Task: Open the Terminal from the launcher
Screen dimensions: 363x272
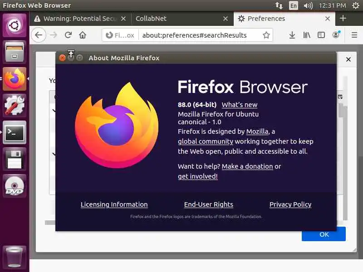Action: [15, 132]
